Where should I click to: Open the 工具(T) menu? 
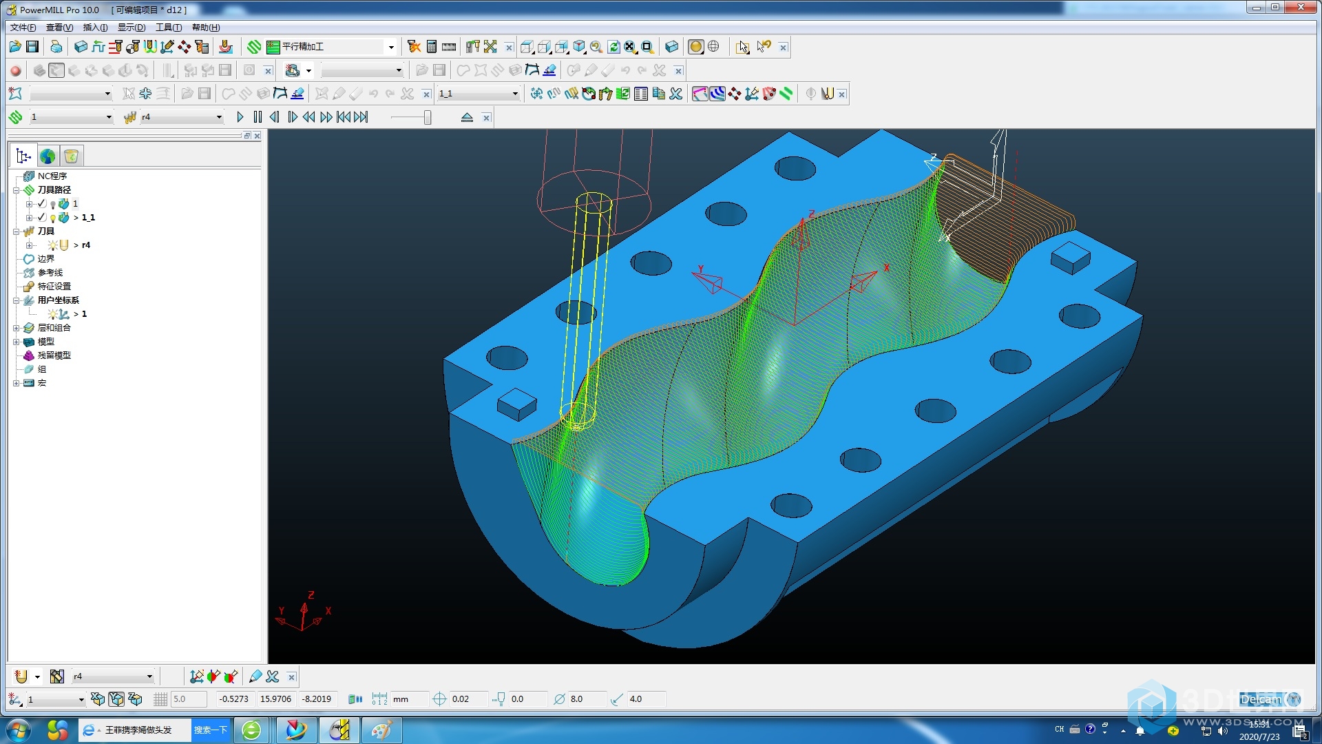(x=169, y=28)
